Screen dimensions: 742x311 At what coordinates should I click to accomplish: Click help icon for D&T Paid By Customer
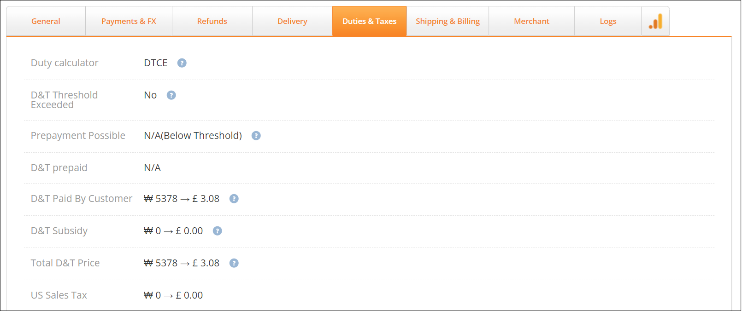(x=234, y=199)
